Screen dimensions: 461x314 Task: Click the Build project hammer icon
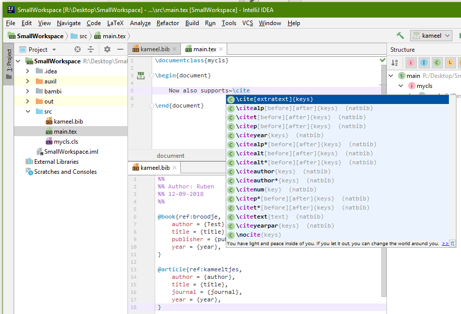coord(400,36)
